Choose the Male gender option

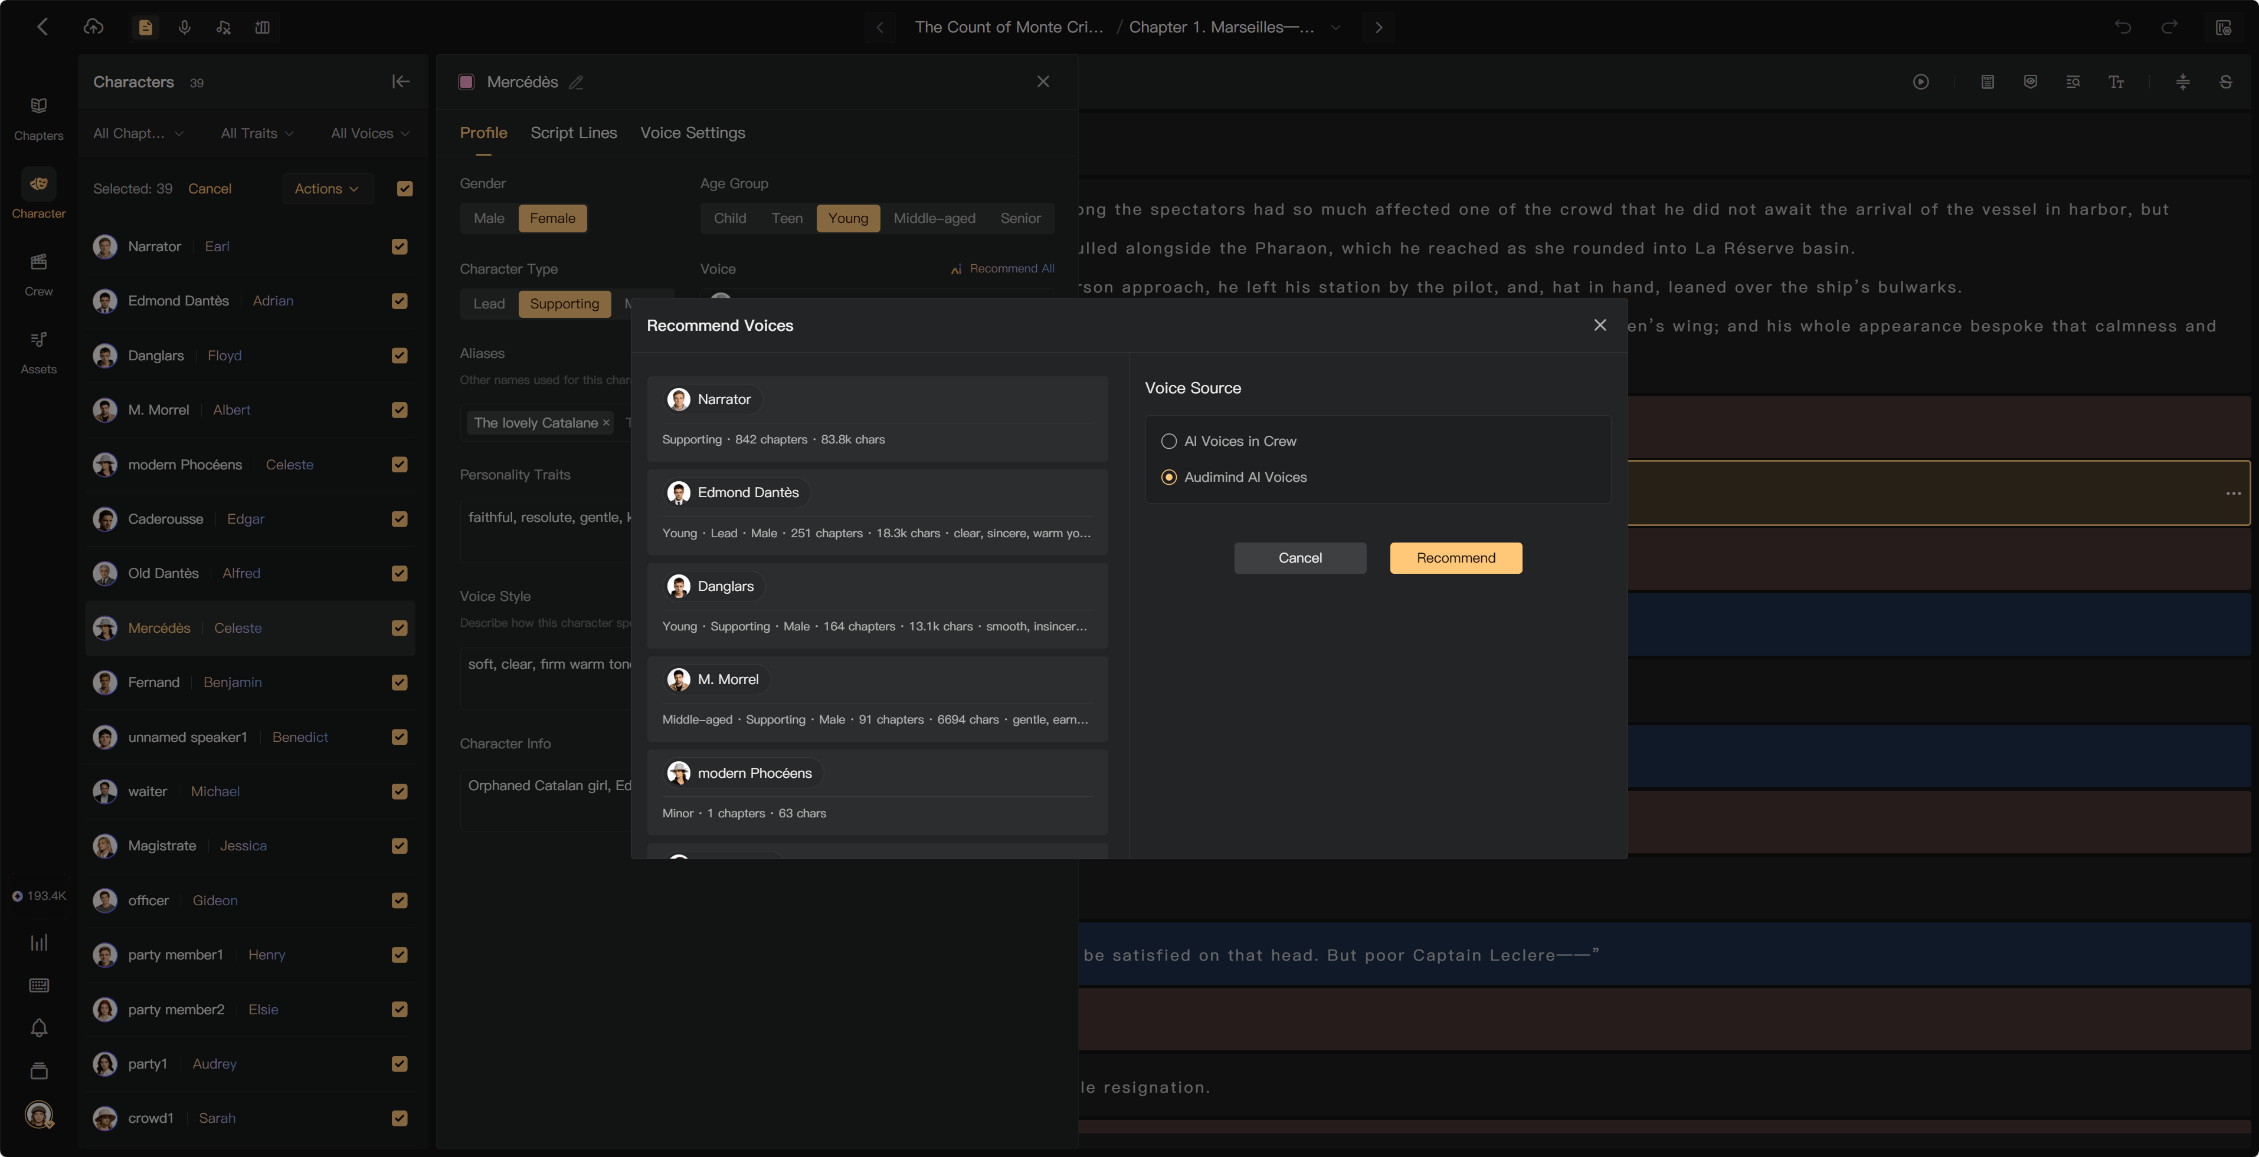[489, 218]
